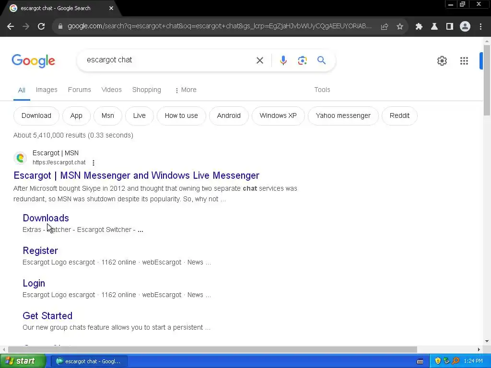
Task: Select the escargot chat taskbar item
Action: tap(89, 361)
